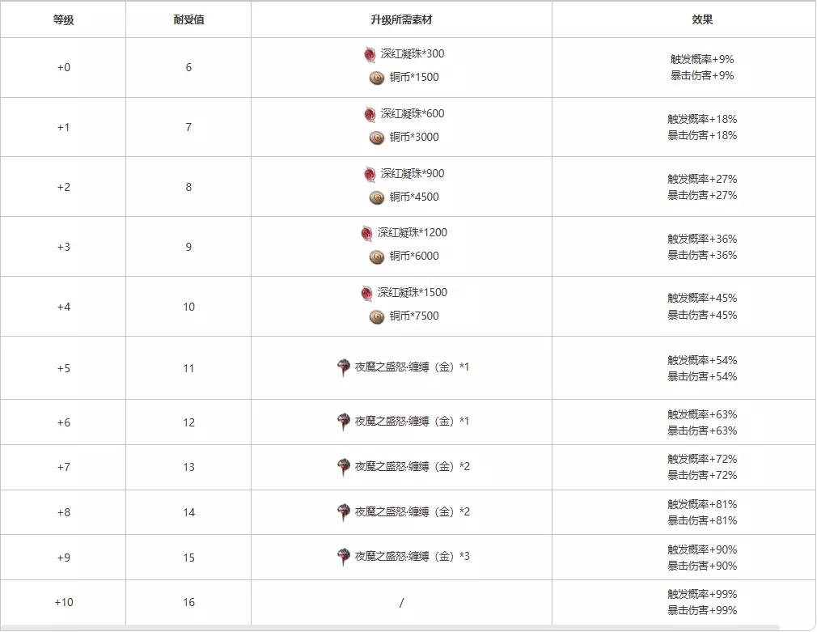Click the crimson bead icon beside 深红凝珠*1200
Viewport: 817px width, 632px height.
[x=367, y=233]
